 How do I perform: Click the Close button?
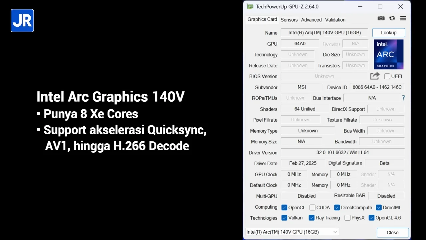coord(392,232)
